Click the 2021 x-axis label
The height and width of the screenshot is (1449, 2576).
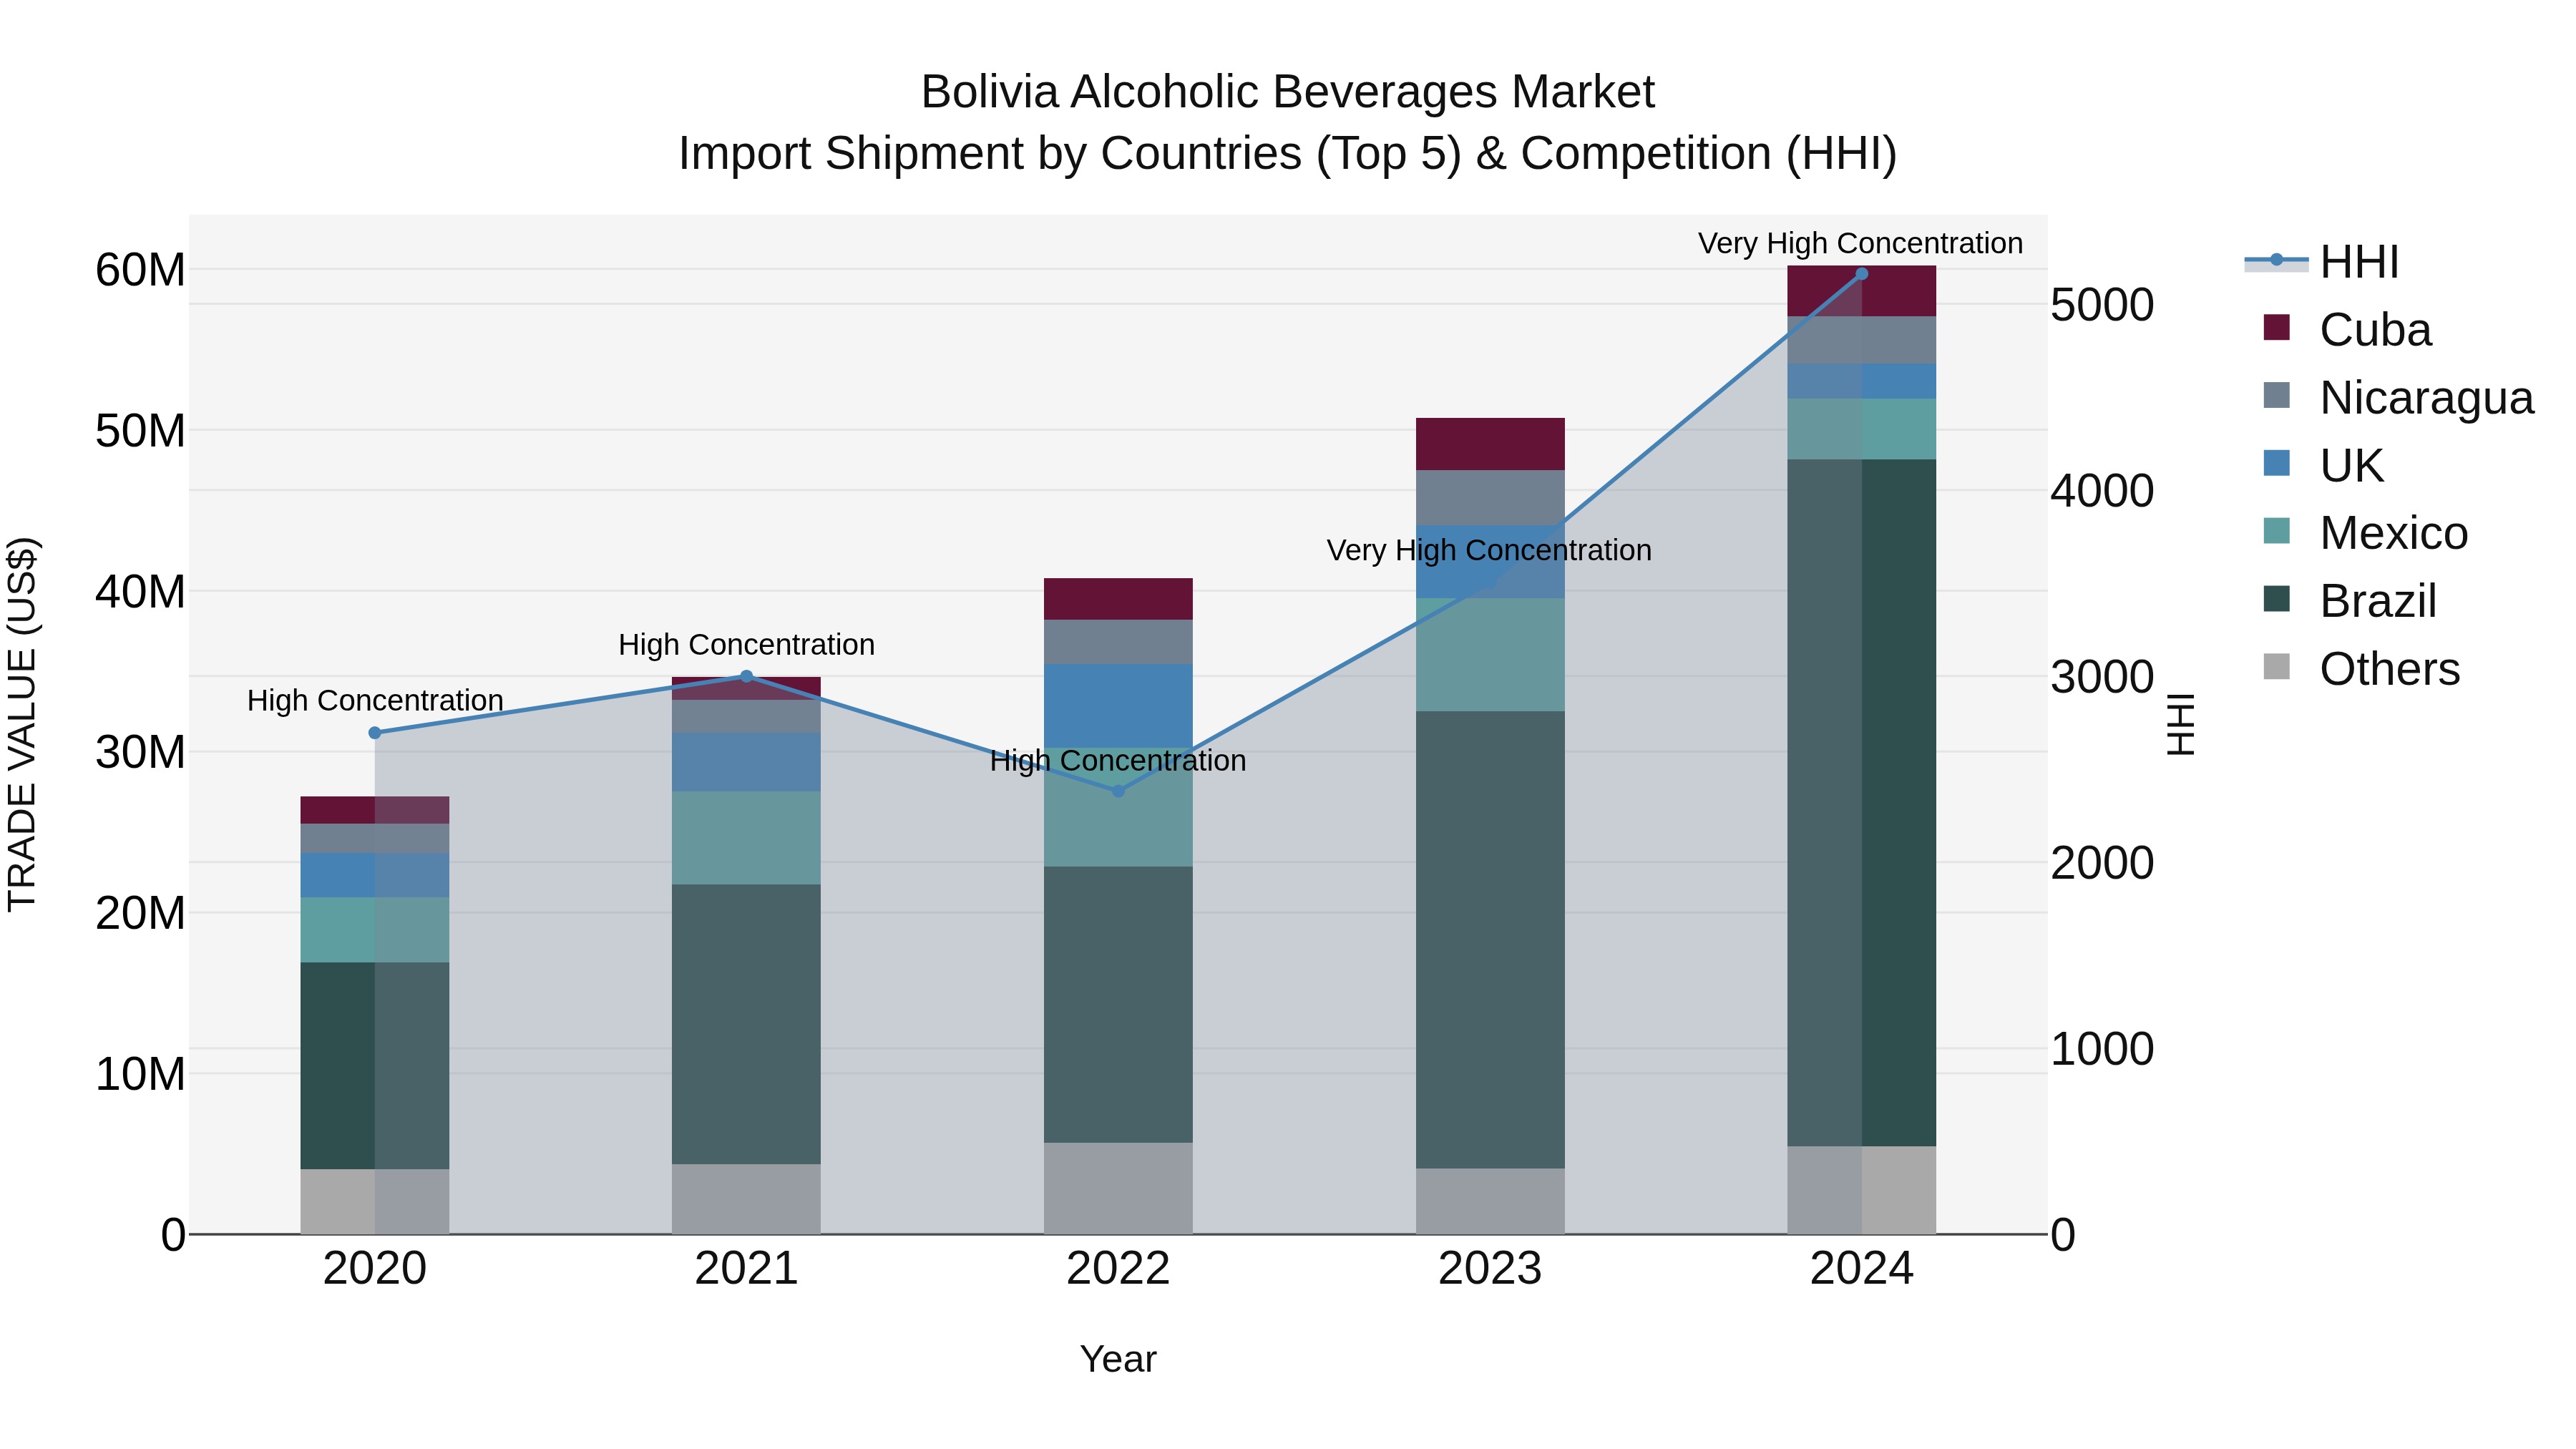746,1269
